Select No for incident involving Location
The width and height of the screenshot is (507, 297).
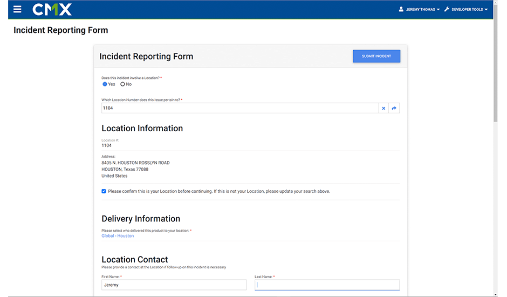coord(122,84)
